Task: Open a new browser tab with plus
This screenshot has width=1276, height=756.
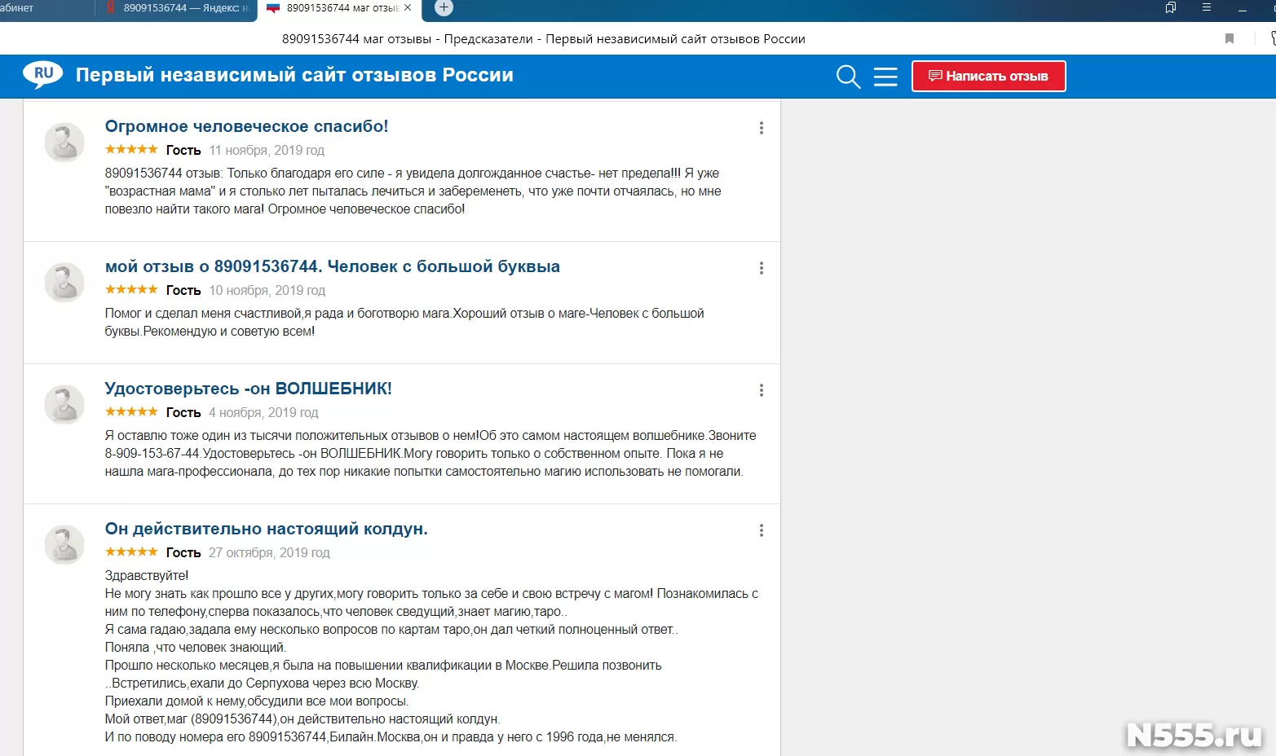Action: point(444,7)
